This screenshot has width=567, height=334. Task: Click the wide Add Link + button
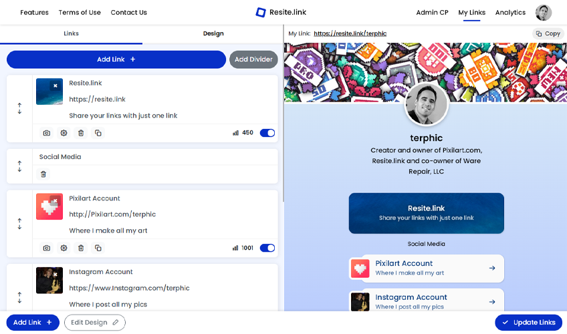click(x=116, y=59)
